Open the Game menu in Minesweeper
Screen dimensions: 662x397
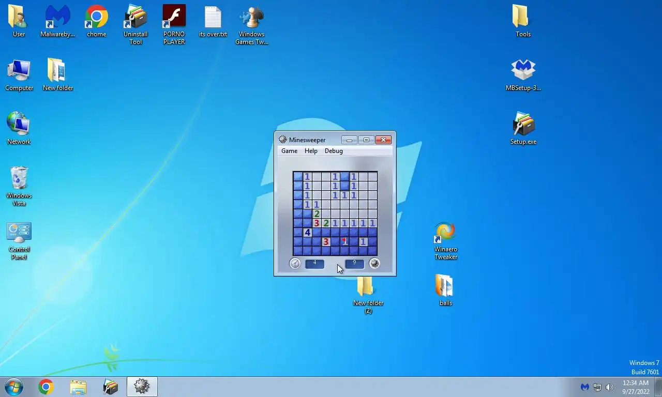tap(289, 151)
